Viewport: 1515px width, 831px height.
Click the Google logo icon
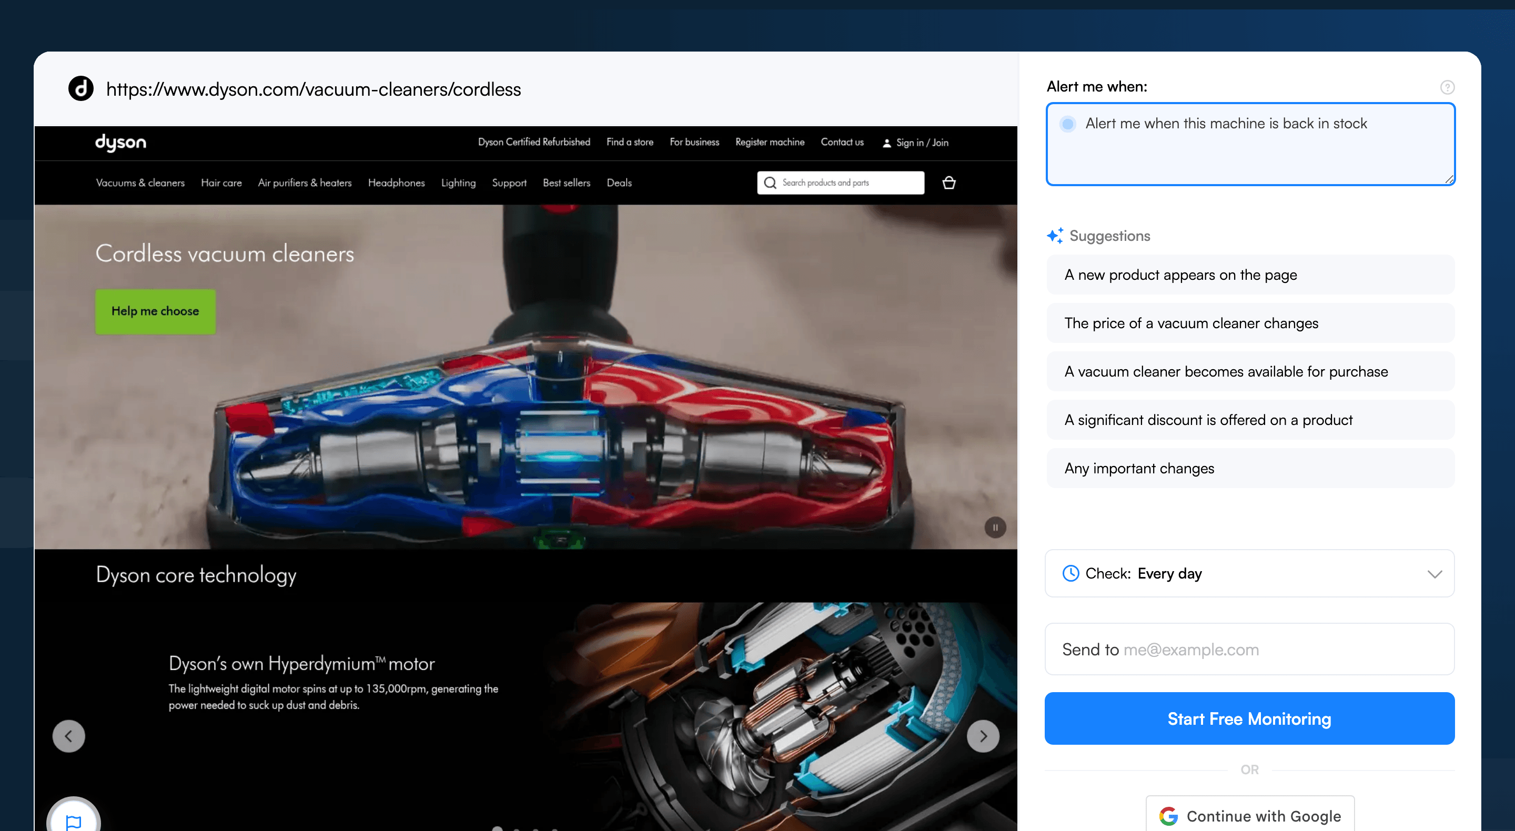click(1168, 816)
